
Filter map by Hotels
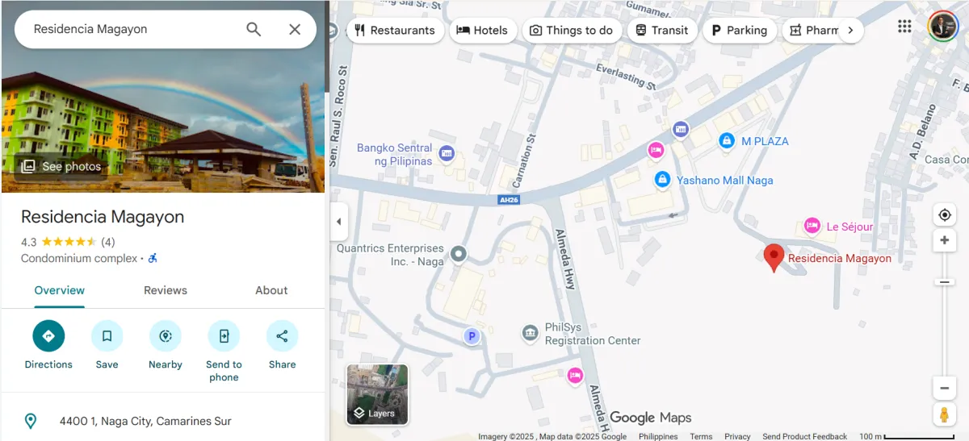(x=482, y=31)
